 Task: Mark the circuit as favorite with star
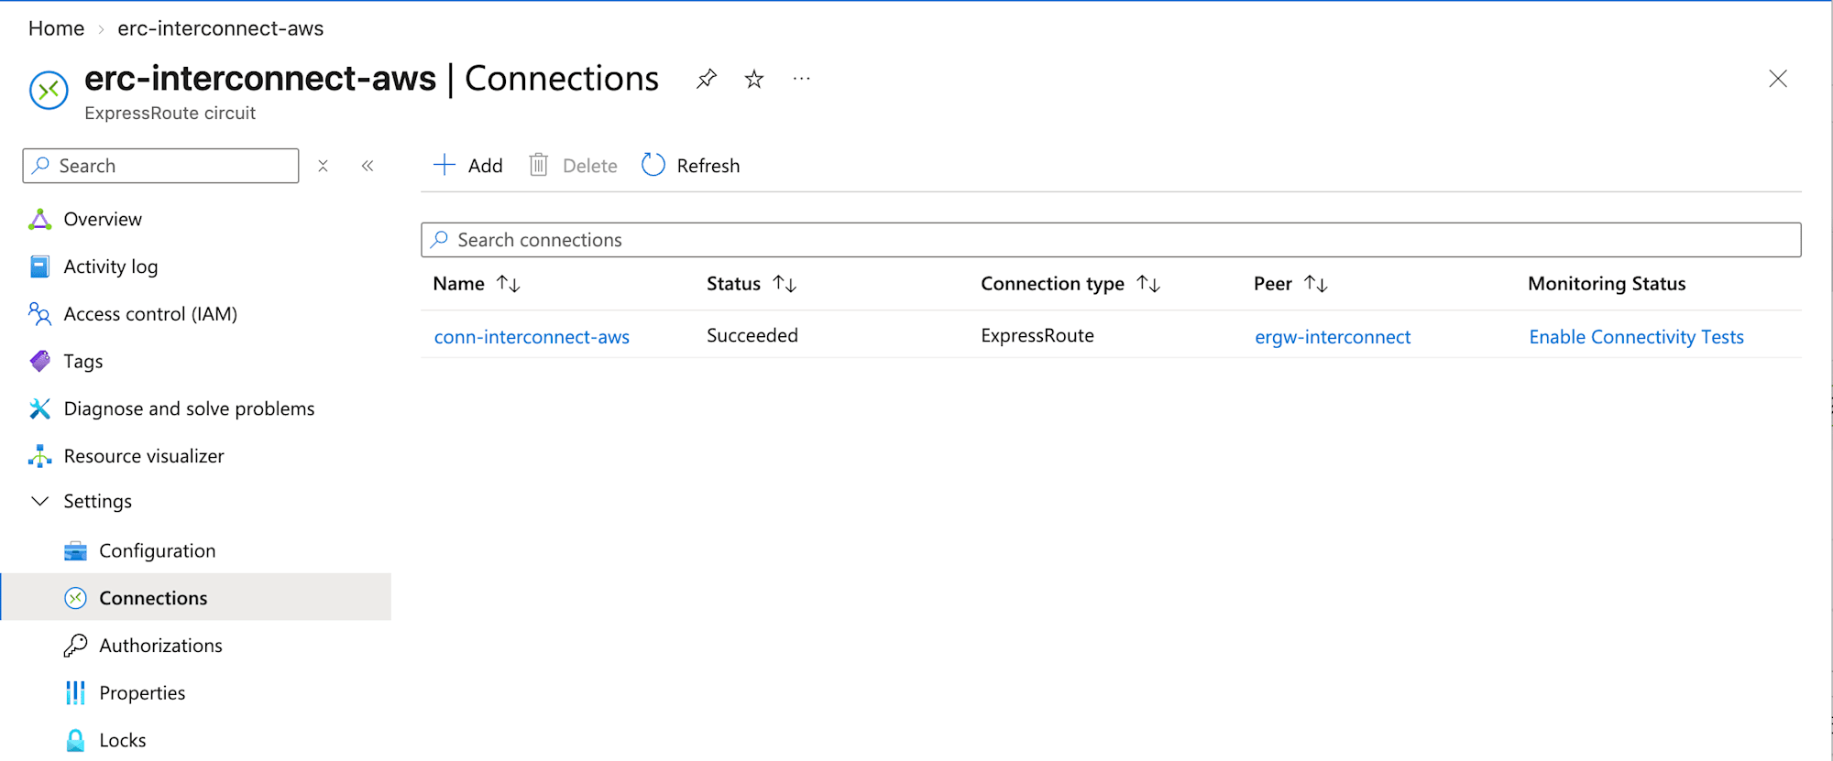click(754, 79)
